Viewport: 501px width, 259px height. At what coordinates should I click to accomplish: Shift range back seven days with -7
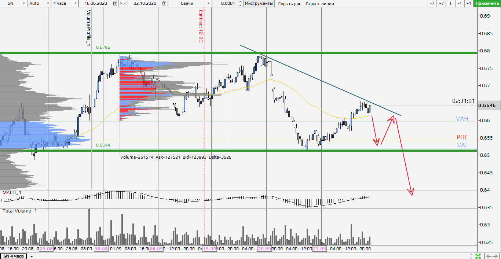point(432,3)
